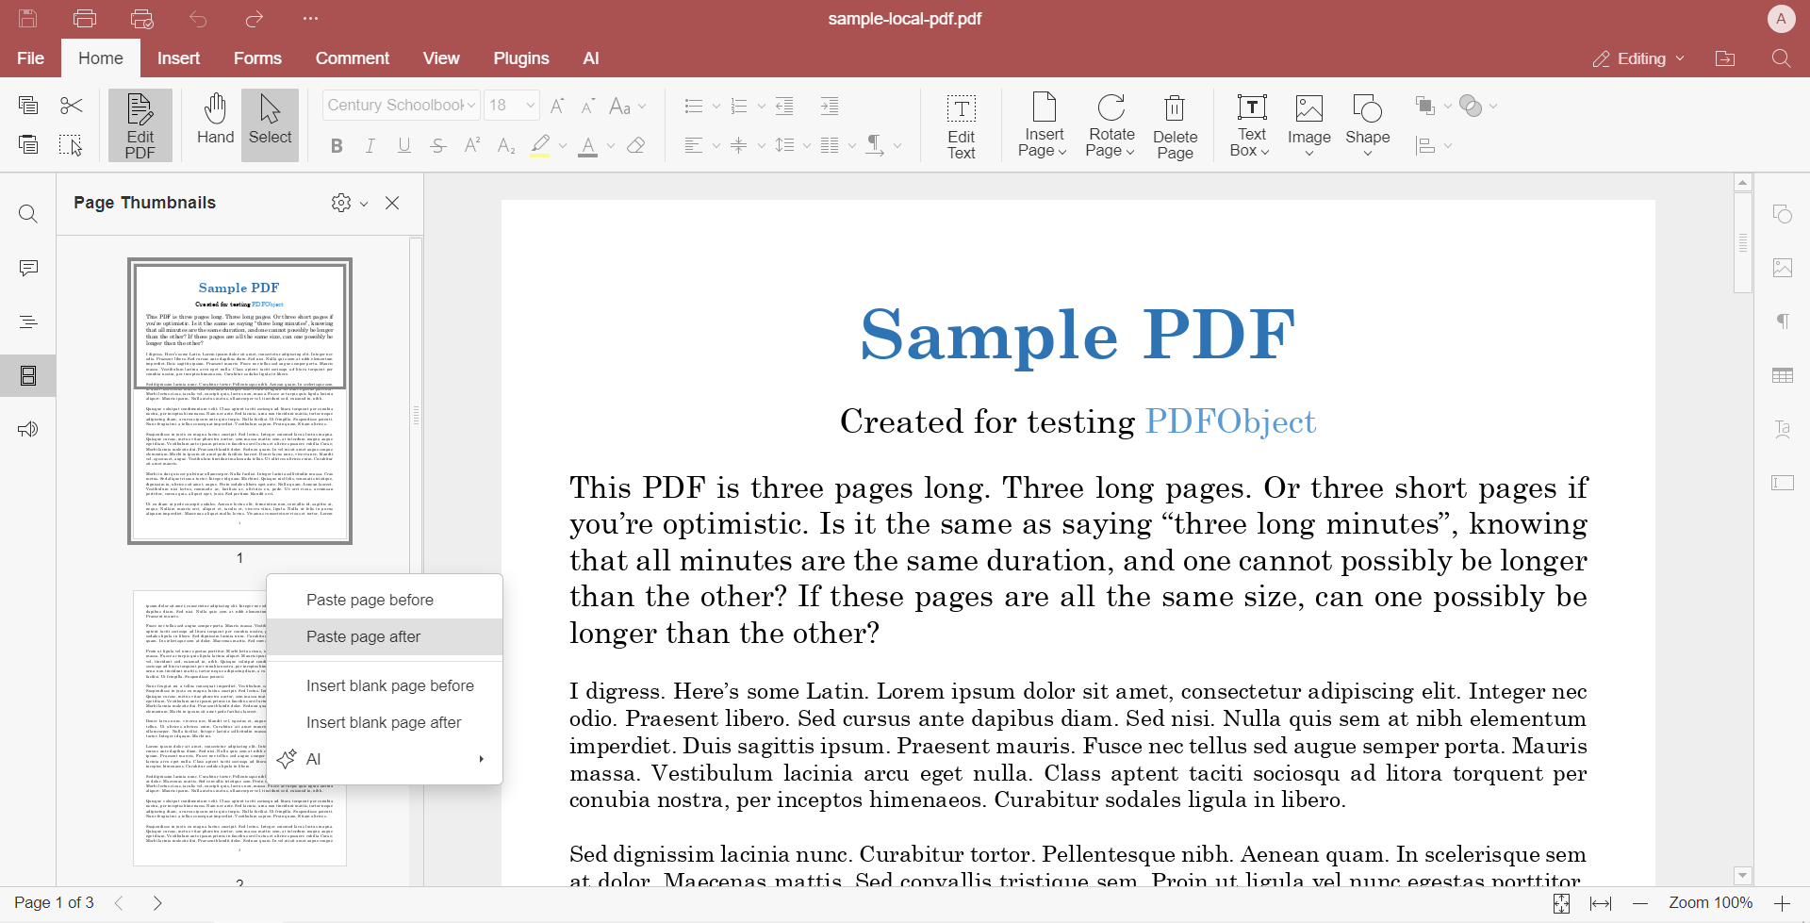The image size is (1810, 923).
Task: Switch to the Forms tab
Action: tap(257, 58)
